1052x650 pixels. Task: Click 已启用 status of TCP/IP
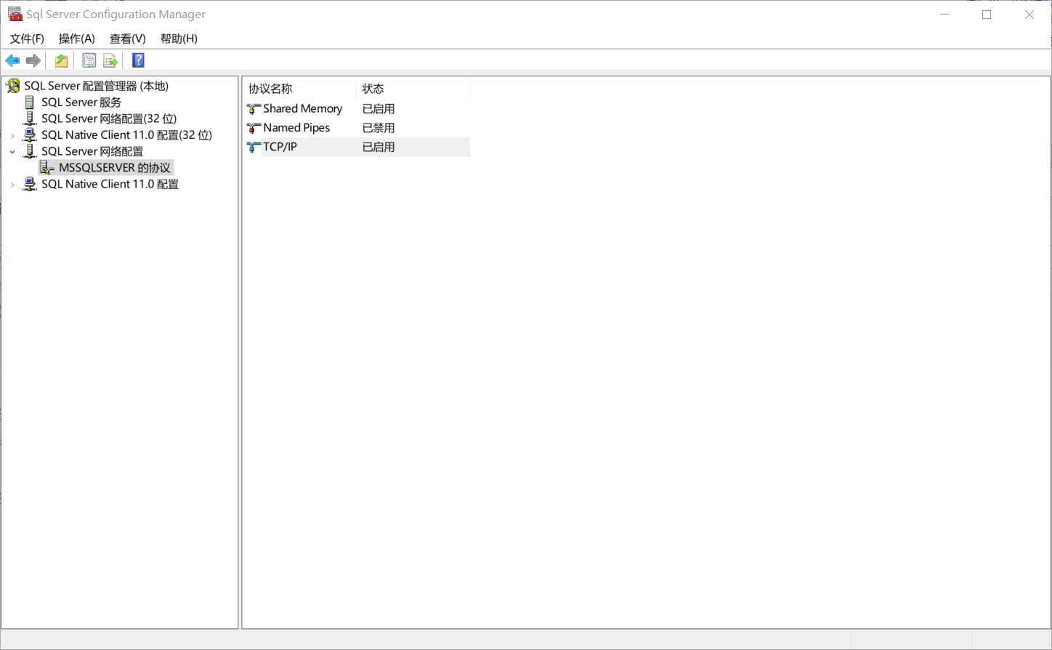[379, 147]
